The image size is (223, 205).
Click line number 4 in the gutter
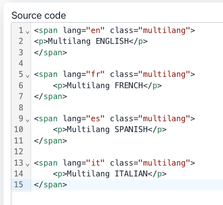(x=21, y=64)
